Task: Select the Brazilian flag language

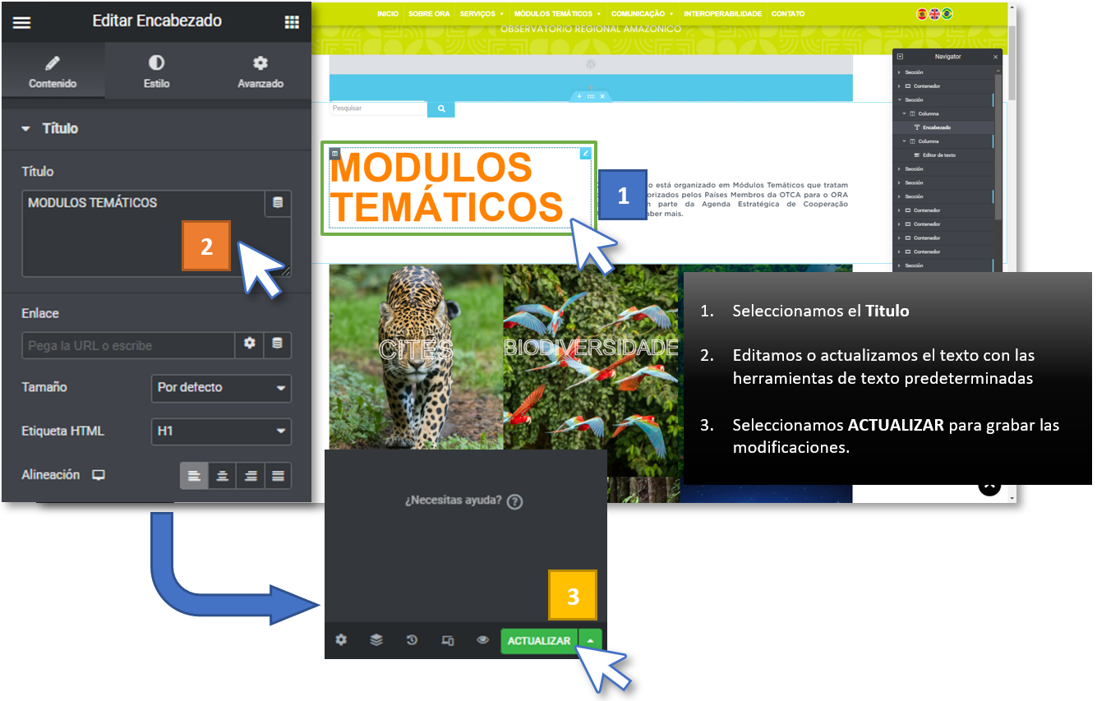Action: pos(947,14)
